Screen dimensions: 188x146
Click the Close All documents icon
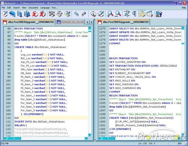[x=43, y=14]
